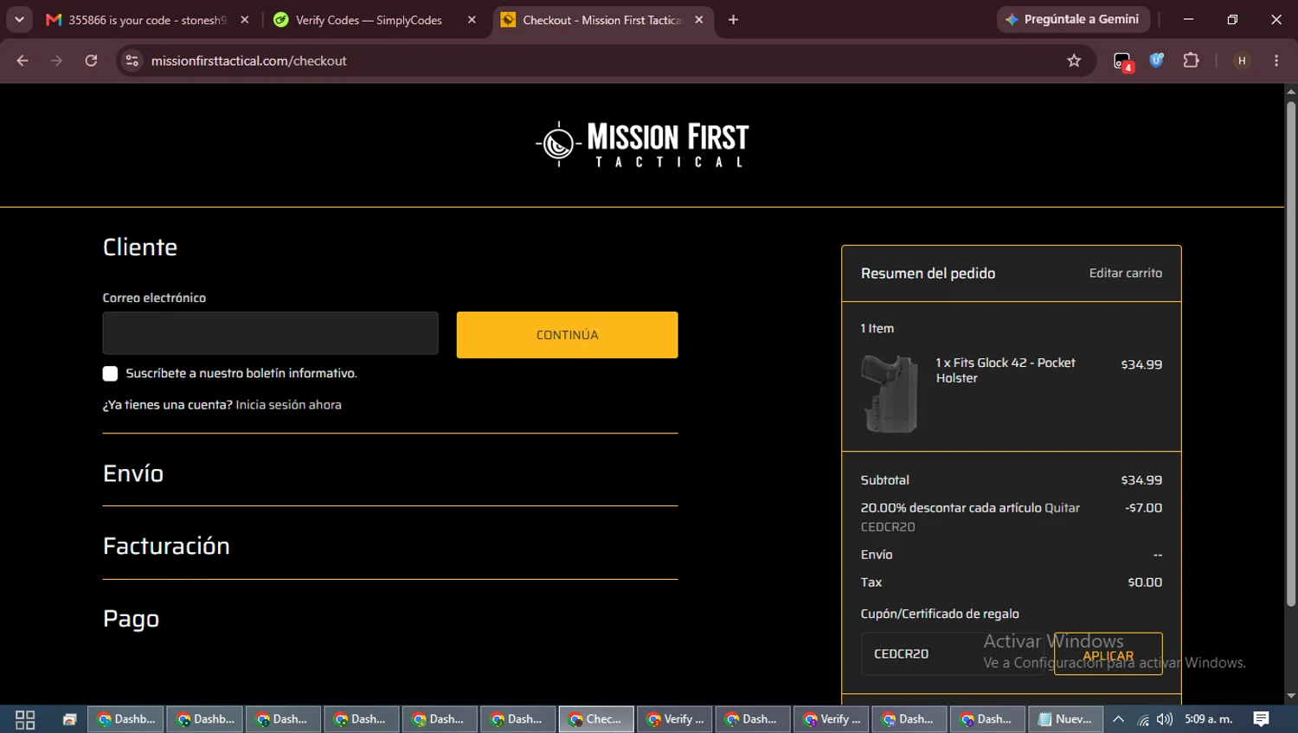This screenshot has width=1298, height=733.
Task: Click the Inicia sesión ahora link
Action: [288, 405]
